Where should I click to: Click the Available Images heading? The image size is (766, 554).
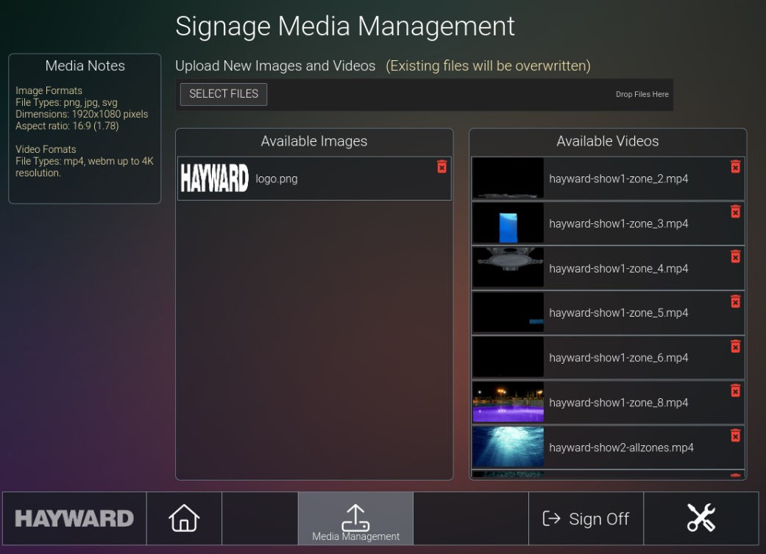(x=314, y=141)
